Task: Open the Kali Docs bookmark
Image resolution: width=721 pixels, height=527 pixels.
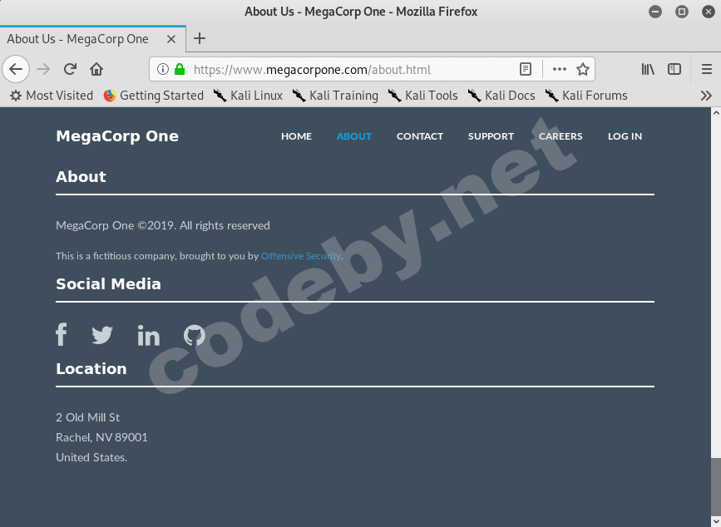Action: coord(501,96)
